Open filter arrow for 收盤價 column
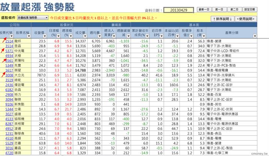This screenshot has height=156, width=269. click(x=45, y=36)
